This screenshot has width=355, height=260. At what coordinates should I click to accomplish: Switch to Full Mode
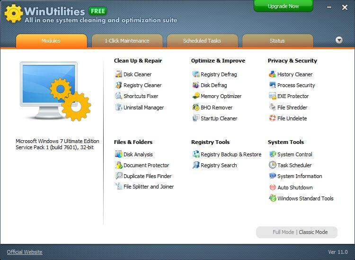pyautogui.click(x=283, y=233)
